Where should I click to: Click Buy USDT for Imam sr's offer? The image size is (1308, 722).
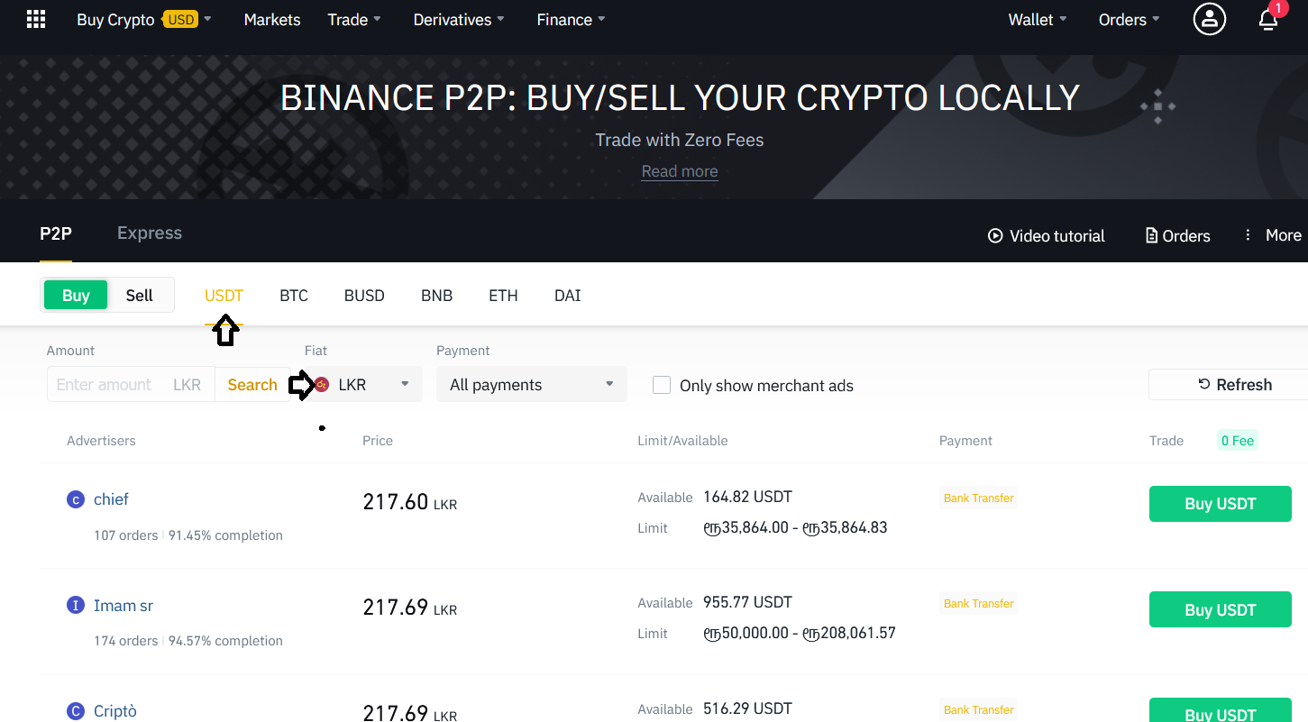1220,610
